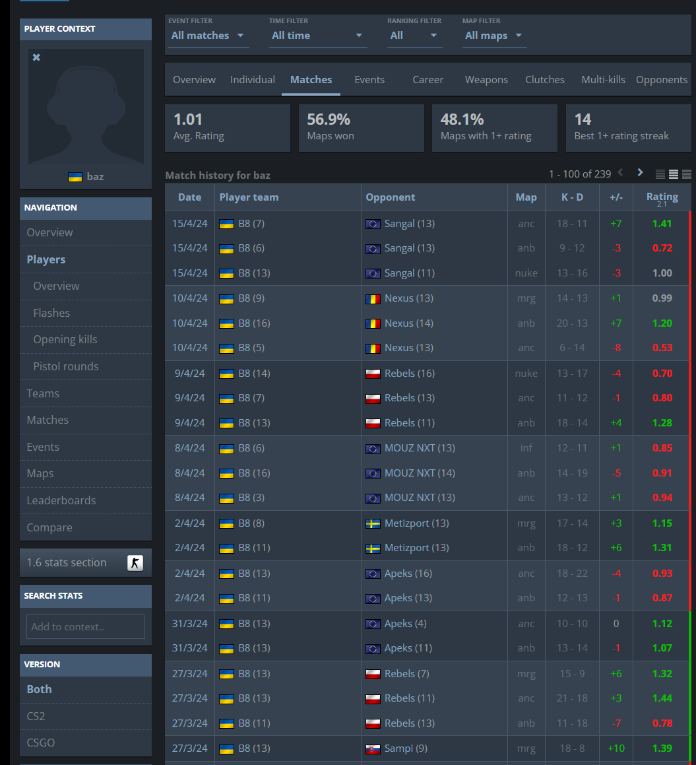Open the Map filter All maps dropdown
This screenshot has width=696, height=765.
pyautogui.click(x=495, y=36)
